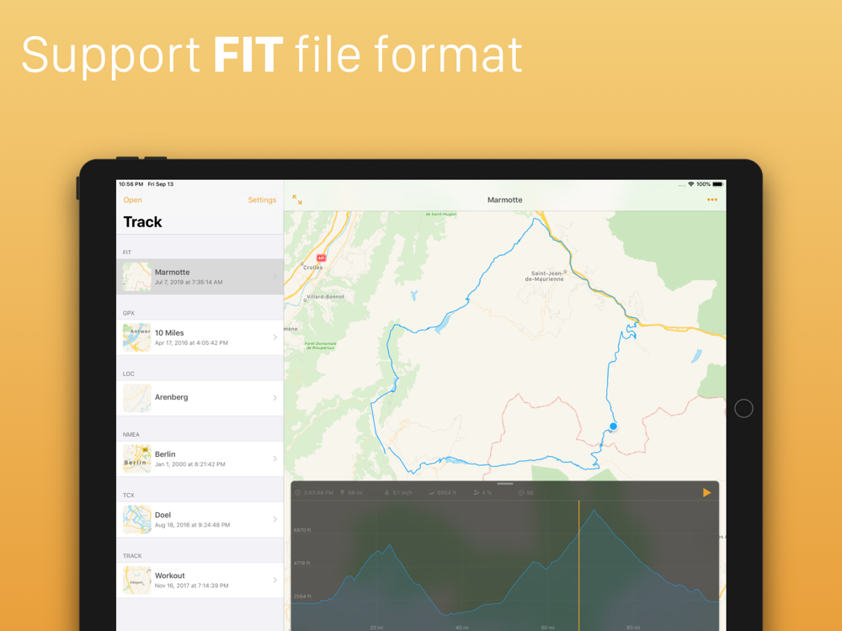Click the battery status bar icon
Screen dimensions: 842x631
[x=718, y=184]
